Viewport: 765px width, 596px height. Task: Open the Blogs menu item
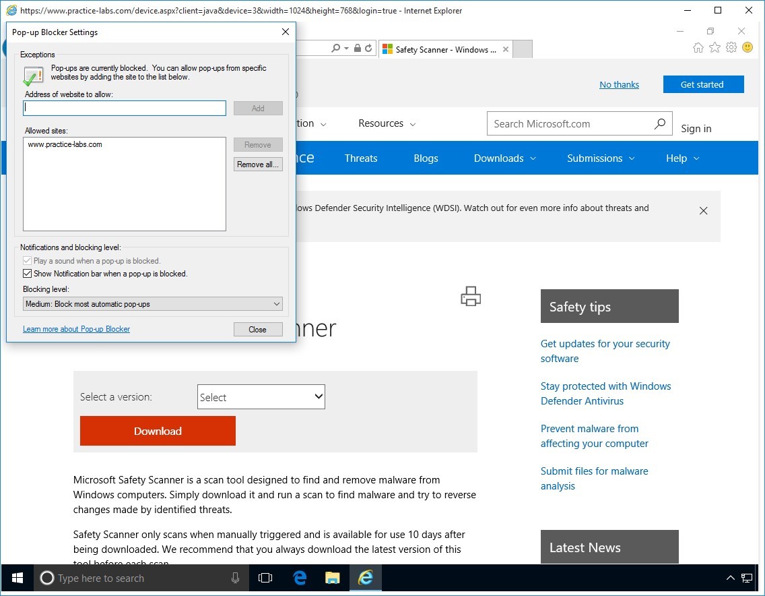[426, 158]
